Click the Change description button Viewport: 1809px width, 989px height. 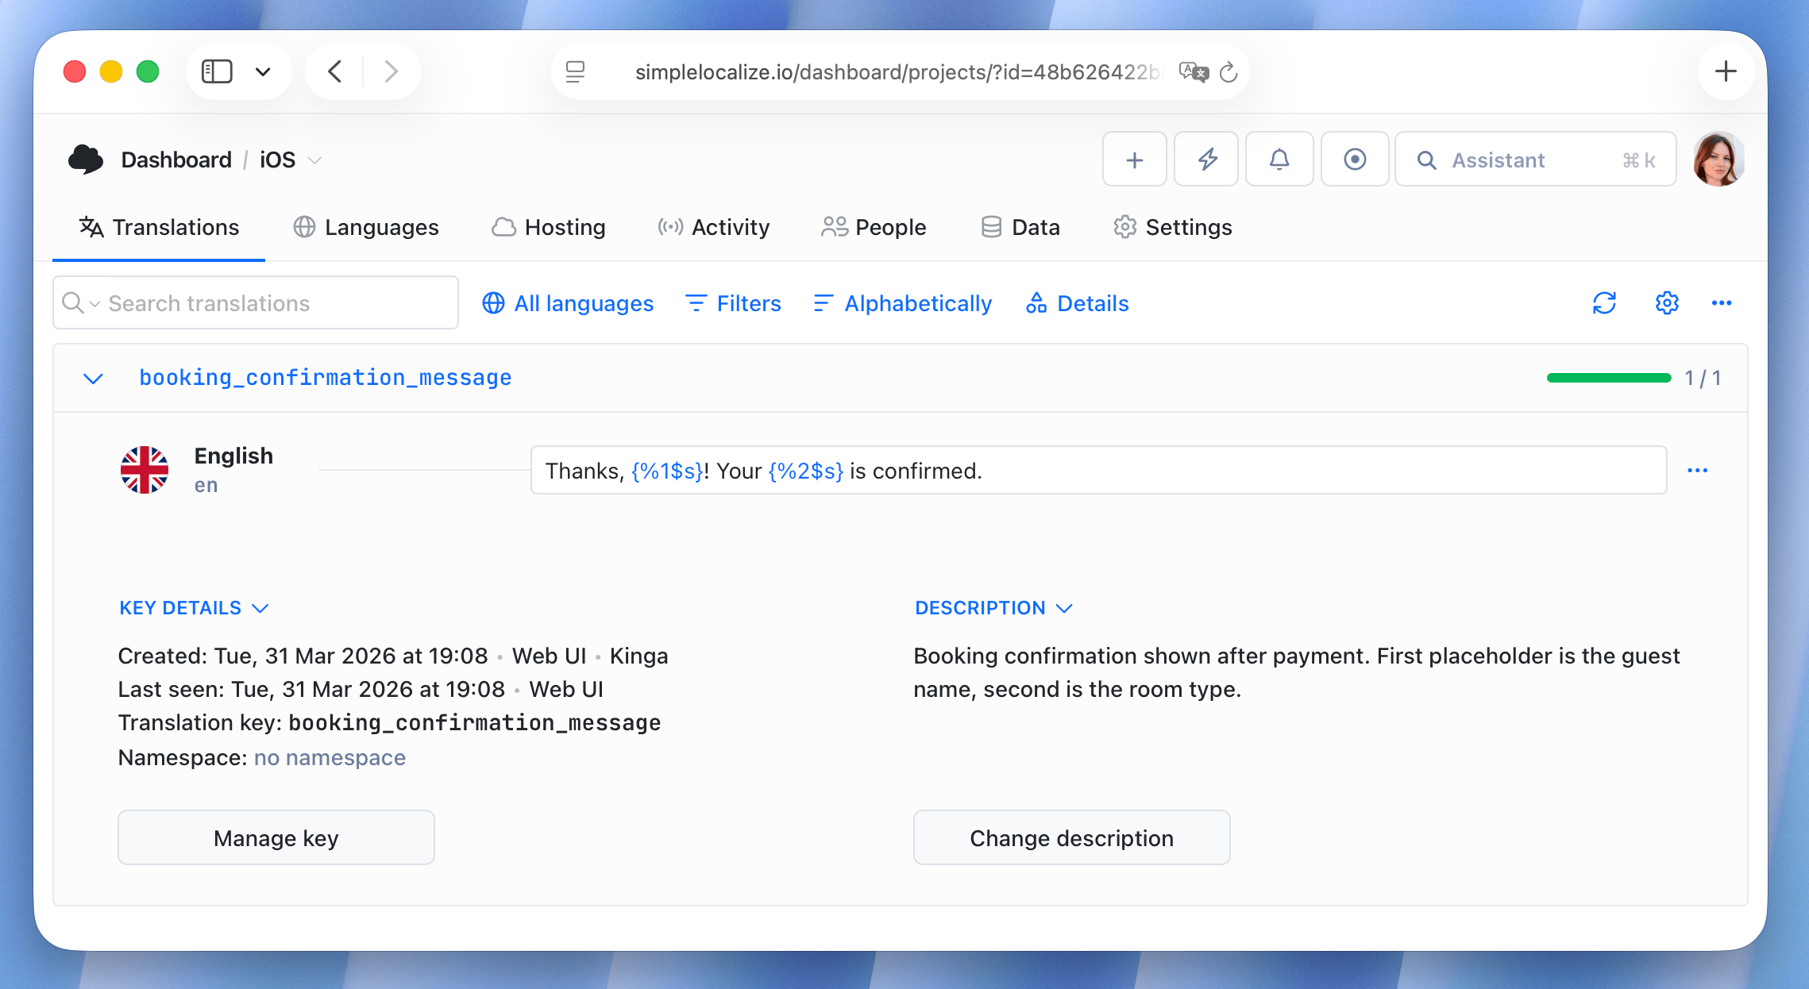click(1071, 837)
